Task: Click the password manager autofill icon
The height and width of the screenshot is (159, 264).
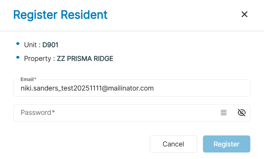Action: tap(224, 113)
